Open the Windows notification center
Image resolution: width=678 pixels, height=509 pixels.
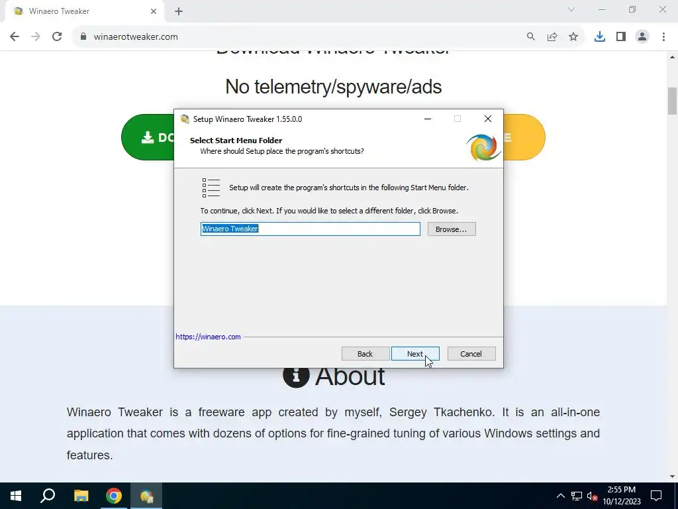tap(656, 496)
